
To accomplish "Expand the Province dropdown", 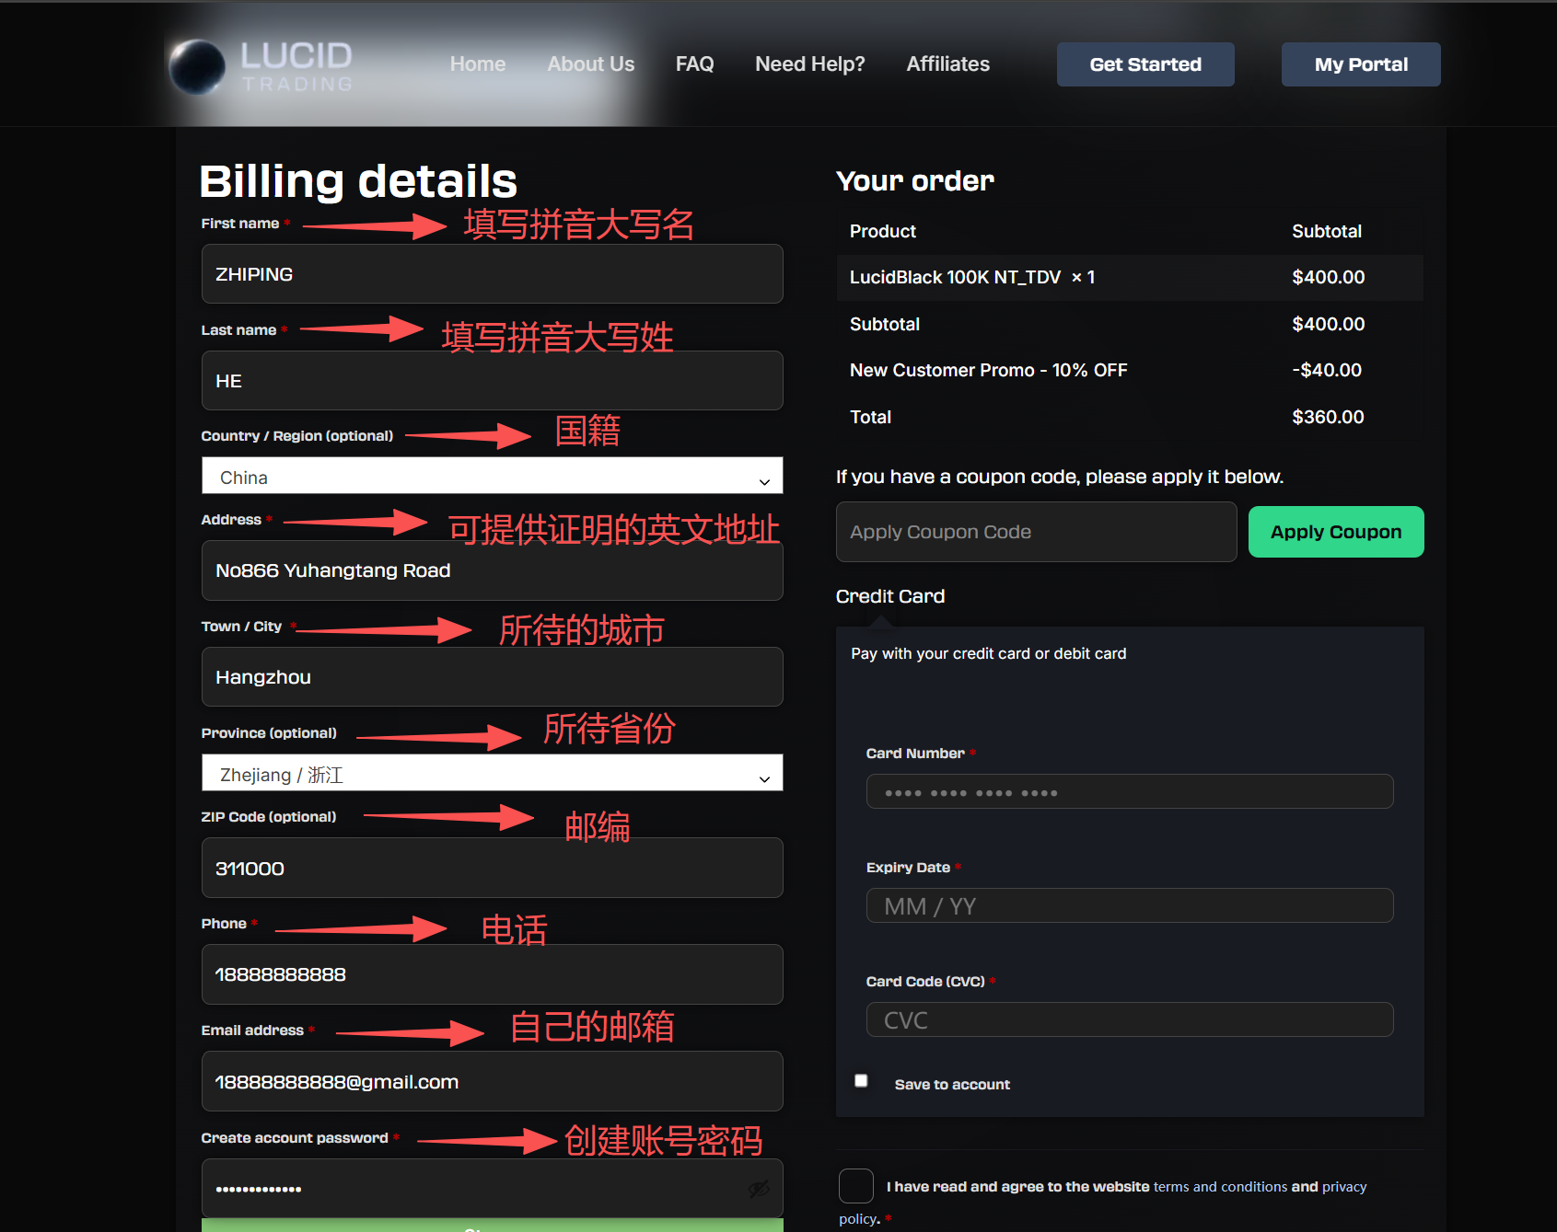I will [x=492, y=774].
